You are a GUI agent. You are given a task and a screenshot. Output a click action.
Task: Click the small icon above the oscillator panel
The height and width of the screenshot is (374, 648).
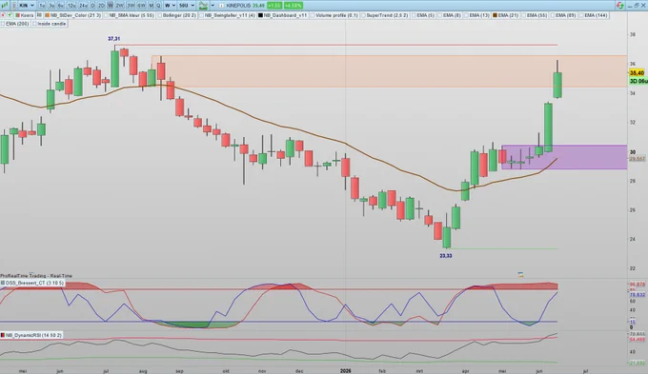(520, 274)
